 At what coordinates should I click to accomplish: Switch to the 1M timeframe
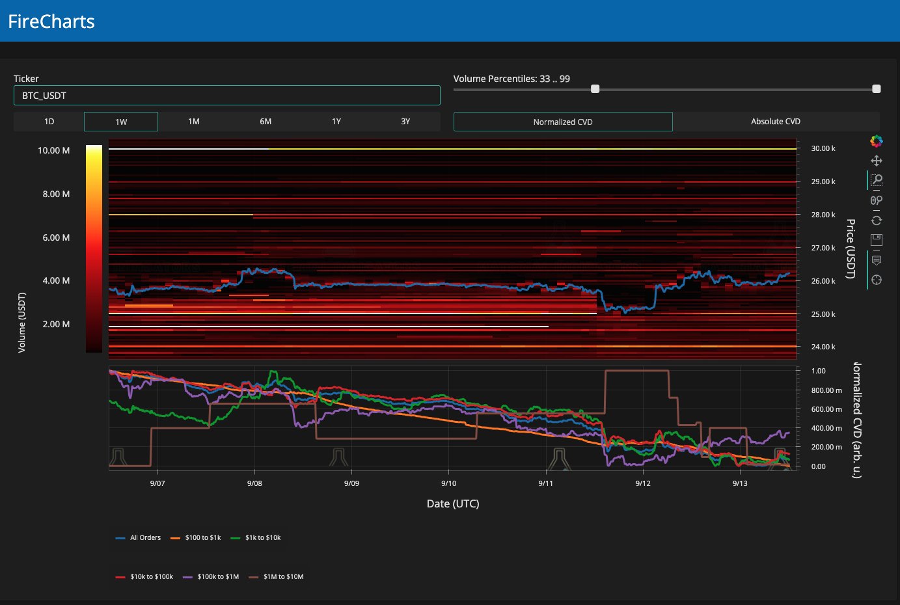pos(193,122)
